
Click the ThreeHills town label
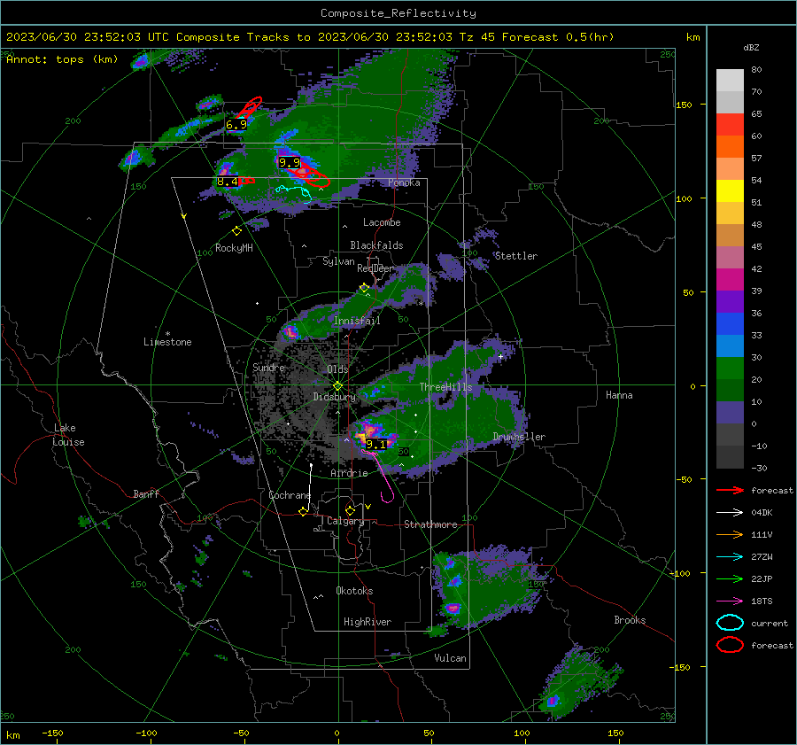(445, 387)
